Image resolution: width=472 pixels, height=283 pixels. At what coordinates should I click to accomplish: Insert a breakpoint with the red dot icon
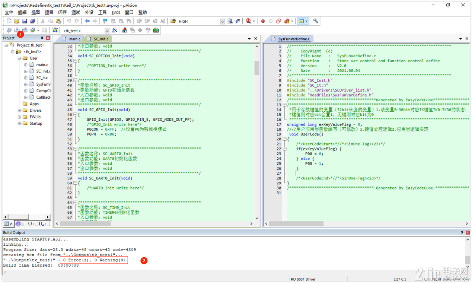coord(263,21)
